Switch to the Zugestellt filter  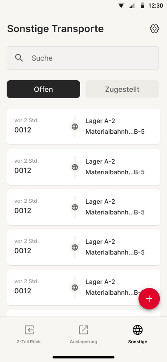(122, 89)
